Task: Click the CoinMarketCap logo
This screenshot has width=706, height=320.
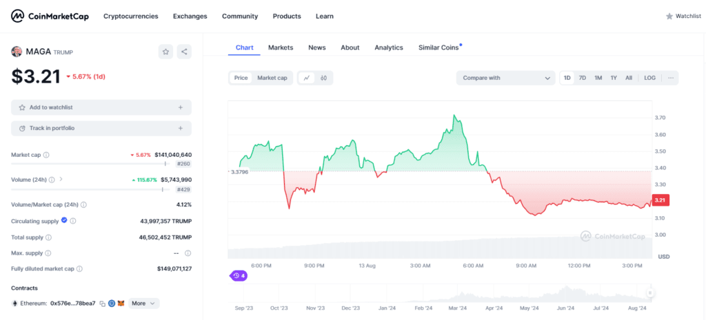Action: [x=50, y=17]
